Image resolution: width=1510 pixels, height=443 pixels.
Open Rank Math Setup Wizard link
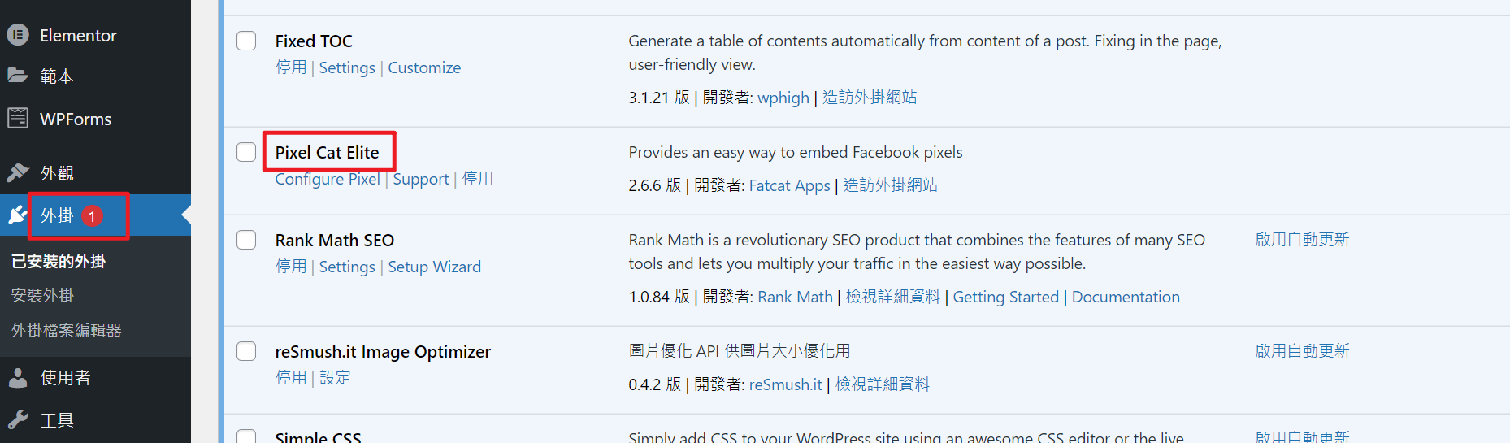[435, 267]
